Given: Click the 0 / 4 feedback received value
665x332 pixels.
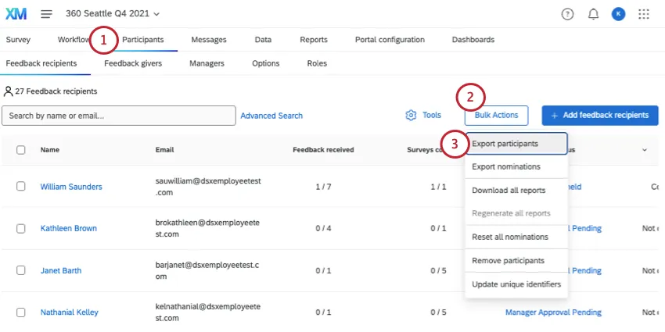Looking at the screenshot, I should tap(324, 229).
